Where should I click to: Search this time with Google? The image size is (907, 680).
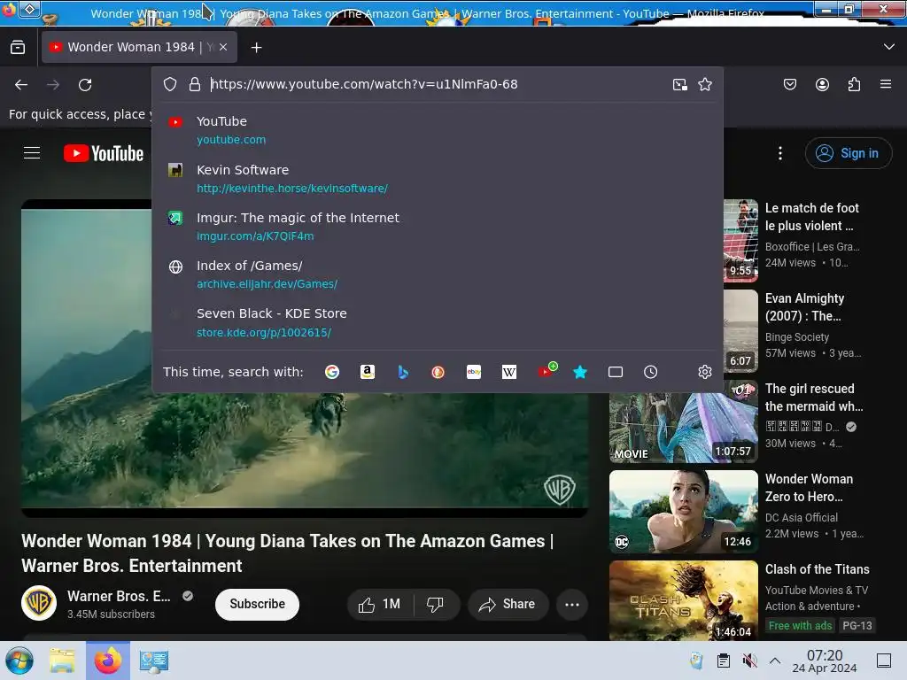click(x=332, y=372)
